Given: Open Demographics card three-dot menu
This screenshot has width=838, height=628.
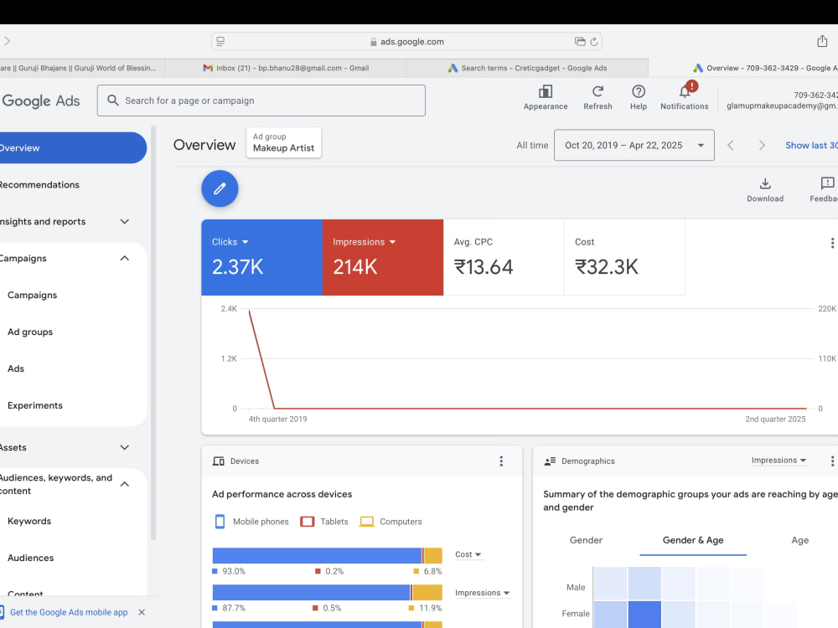Looking at the screenshot, I should [x=831, y=461].
